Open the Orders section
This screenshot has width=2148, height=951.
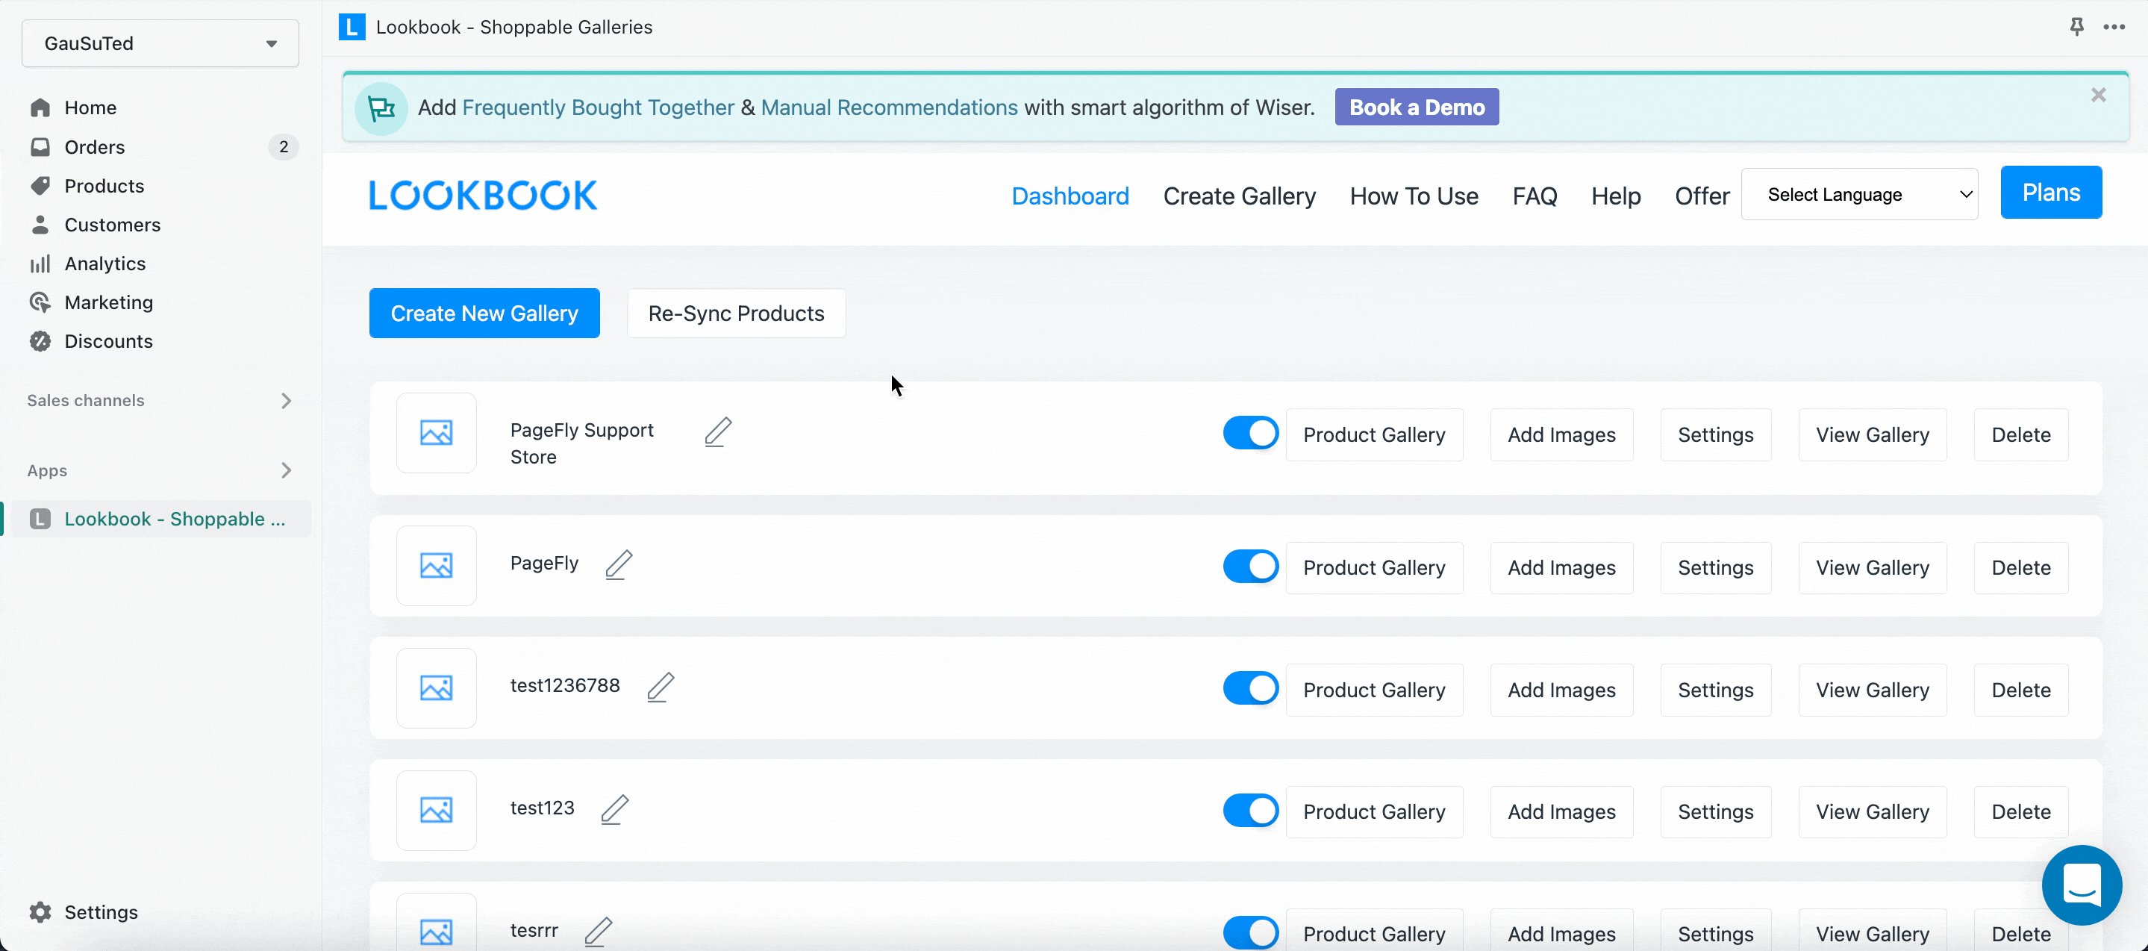[94, 147]
